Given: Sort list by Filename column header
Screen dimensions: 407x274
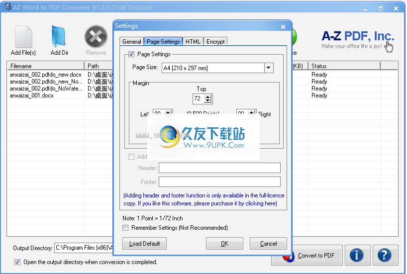Looking at the screenshot, I should [x=46, y=66].
